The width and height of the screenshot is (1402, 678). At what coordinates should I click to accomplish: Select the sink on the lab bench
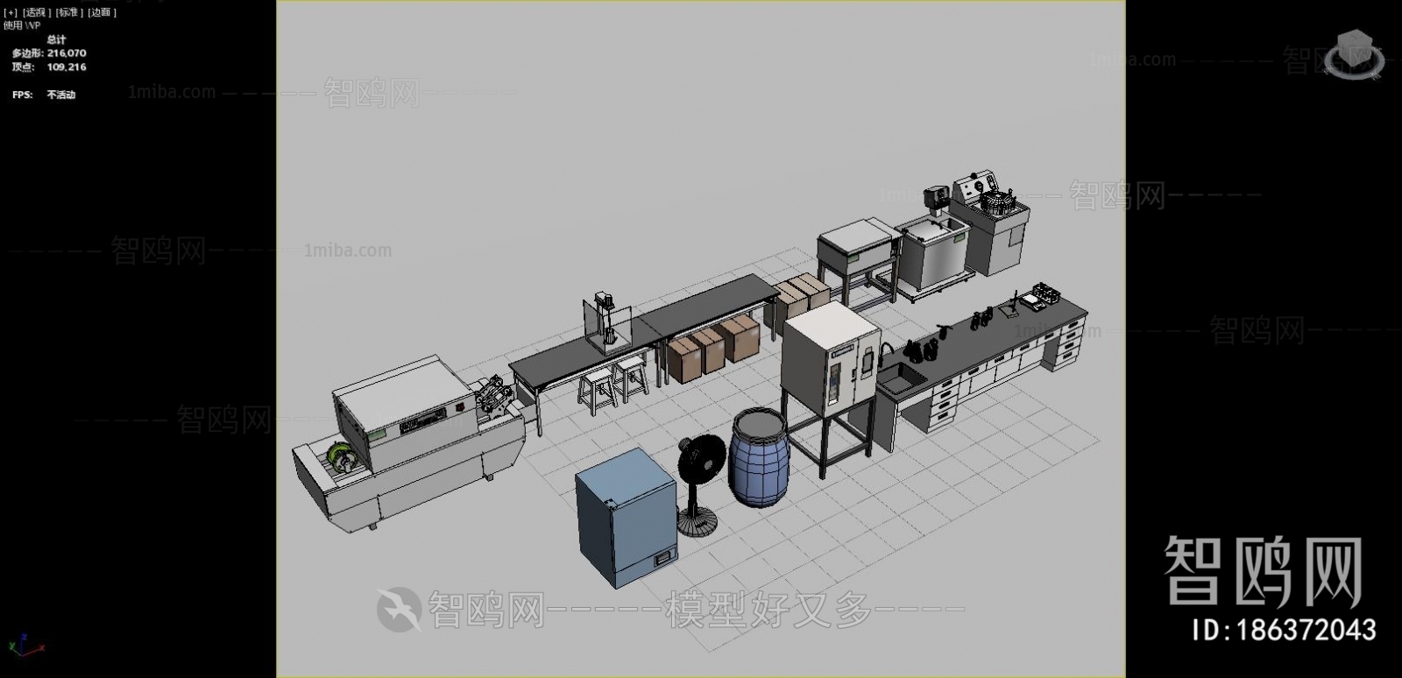pyautogui.click(x=901, y=379)
